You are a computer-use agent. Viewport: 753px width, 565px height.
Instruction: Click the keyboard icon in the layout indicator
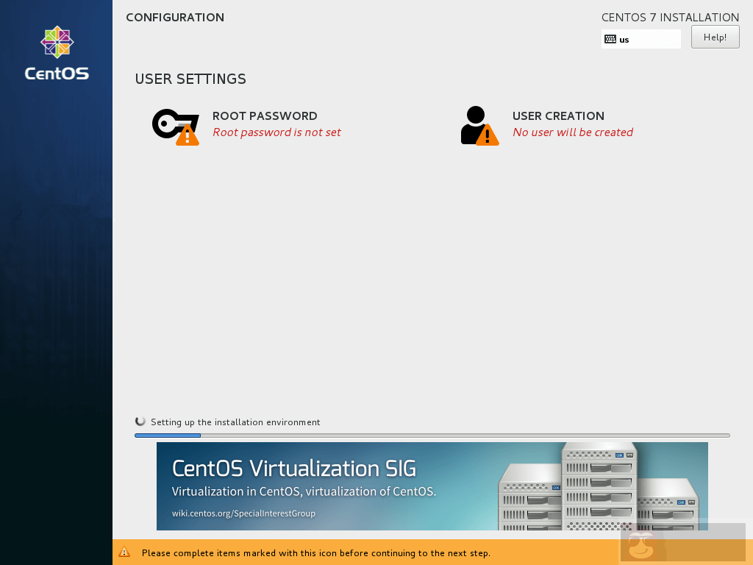point(610,38)
